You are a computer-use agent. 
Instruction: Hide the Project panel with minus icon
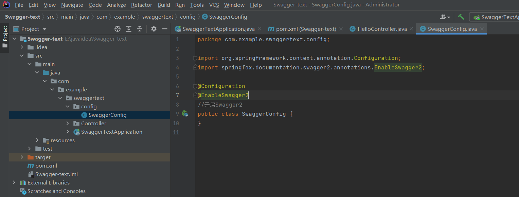coord(165,29)
